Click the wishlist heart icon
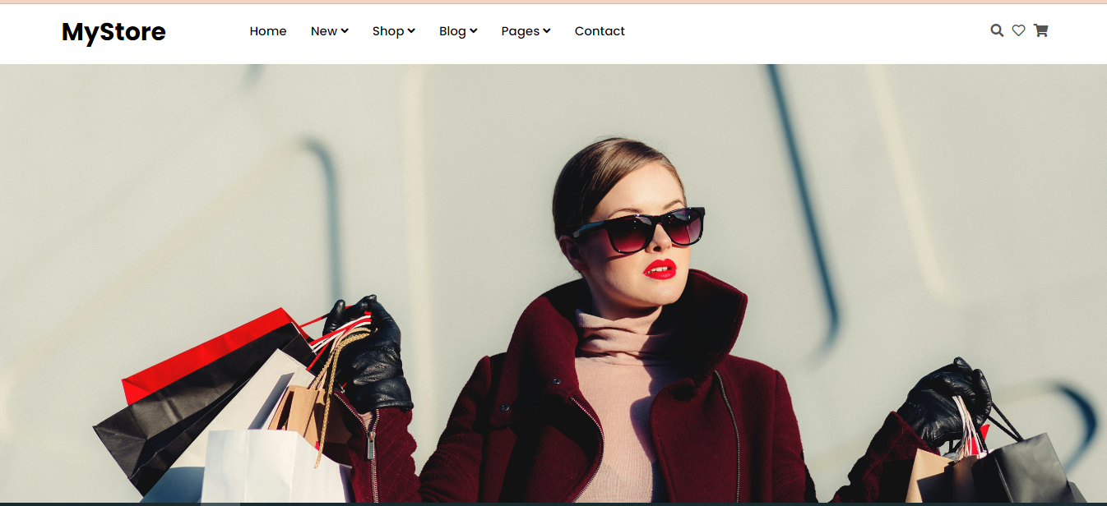1107x506 pixels. (1018, 30)
